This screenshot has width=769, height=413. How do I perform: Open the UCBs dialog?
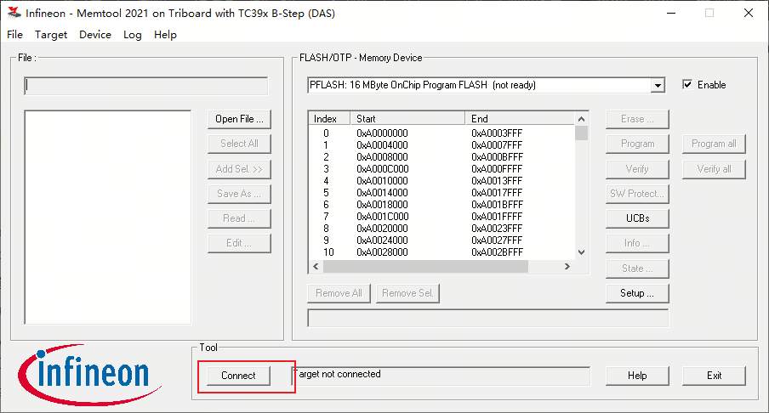click(637, 218)
